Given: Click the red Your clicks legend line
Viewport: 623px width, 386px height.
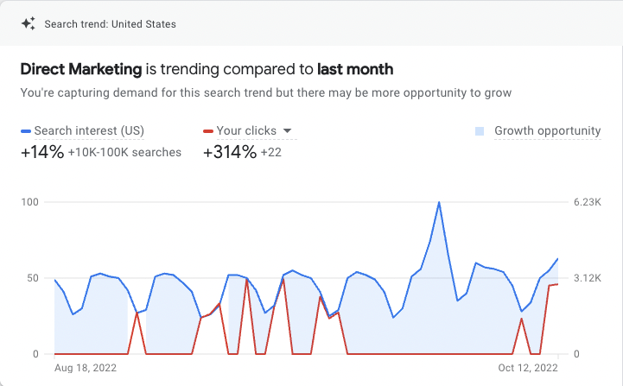Looking at the screenshot, I should 207,131.
